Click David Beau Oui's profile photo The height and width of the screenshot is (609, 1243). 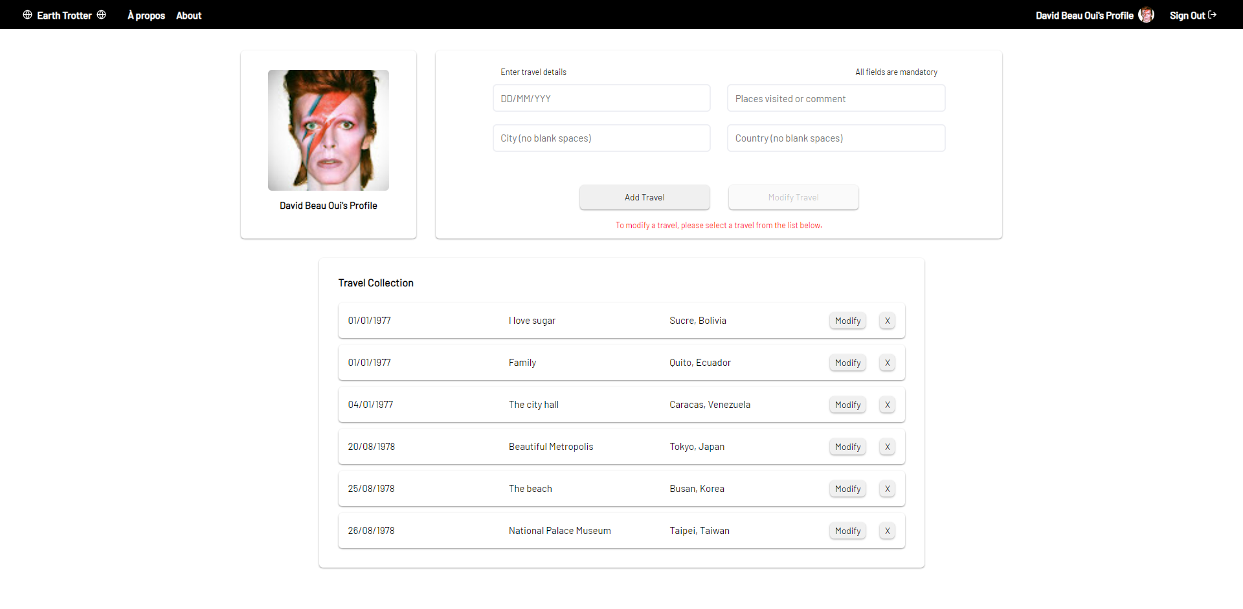point(328,130)
